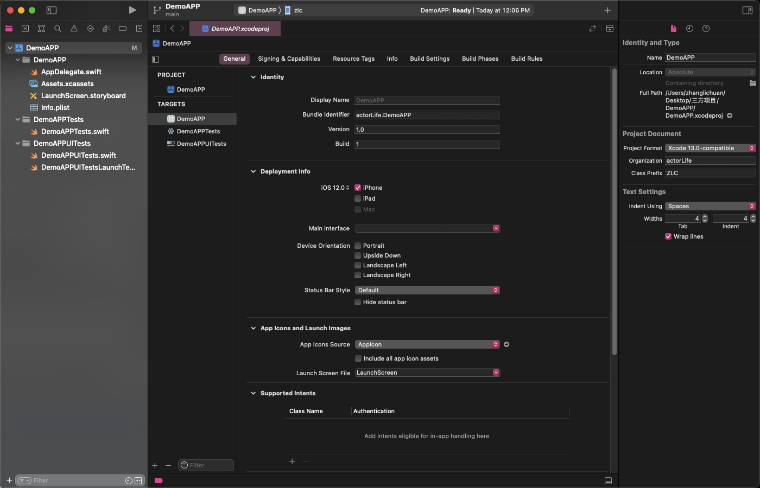Collapse the Deployment Info section
The height and width of the screenshot is (488, 760).
(253, 171)
